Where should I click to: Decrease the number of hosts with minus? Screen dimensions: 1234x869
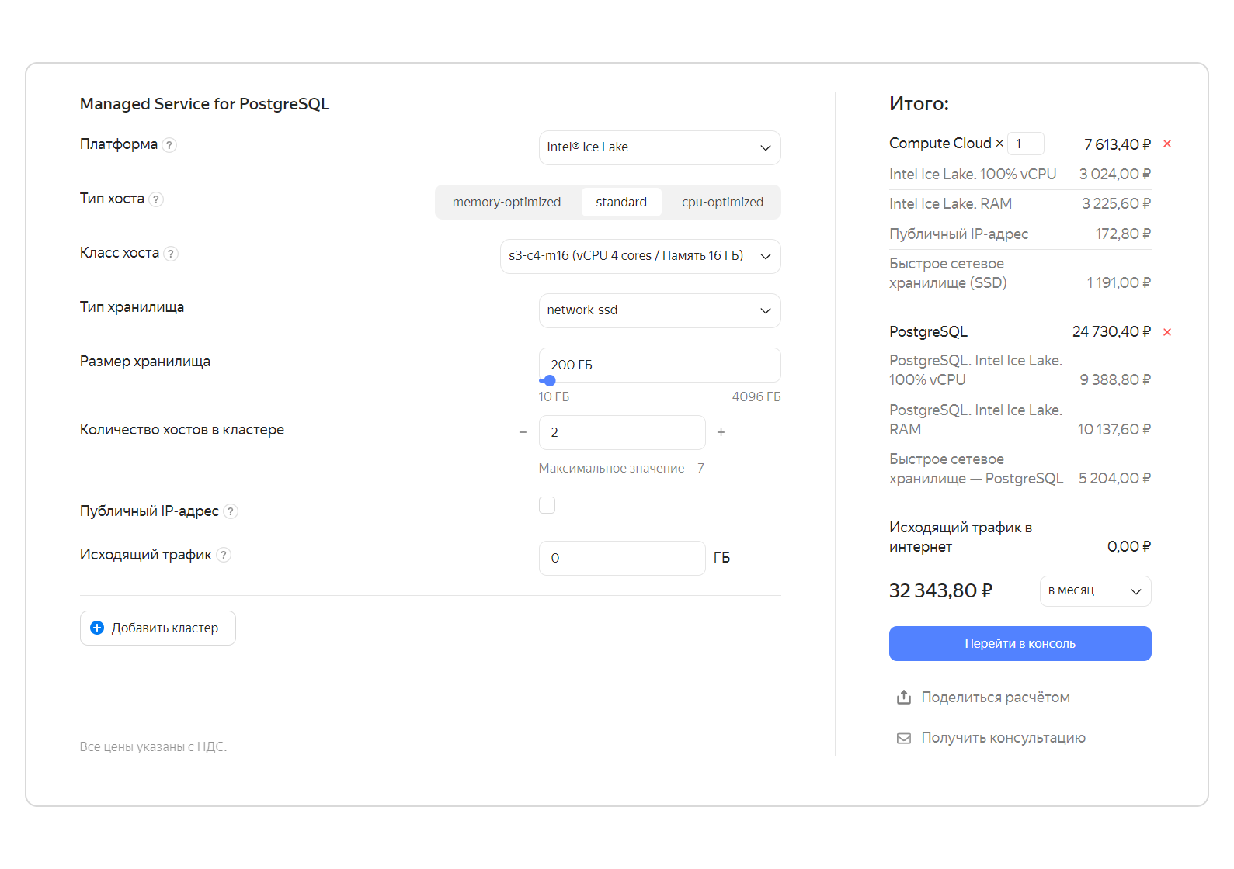(x=523, y=432)
